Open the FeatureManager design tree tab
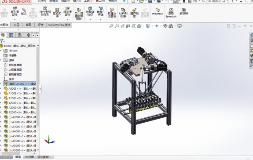This screenshot has height=160, width=253. [3, 35]
